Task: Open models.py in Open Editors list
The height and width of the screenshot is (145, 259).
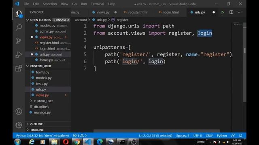Action: [48, 25]
